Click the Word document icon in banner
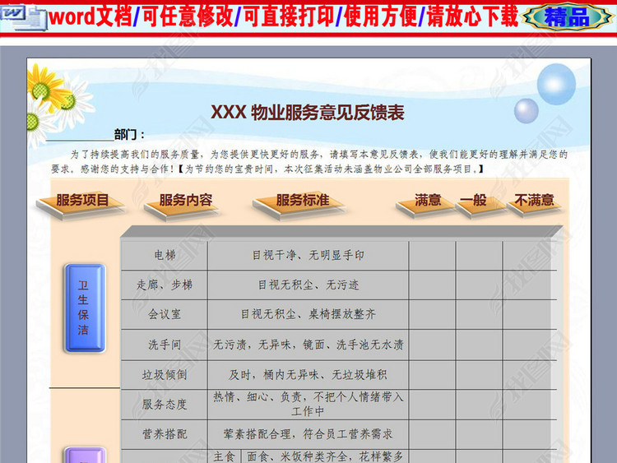Viewport: 617px width, 463px height. (24, 17)
